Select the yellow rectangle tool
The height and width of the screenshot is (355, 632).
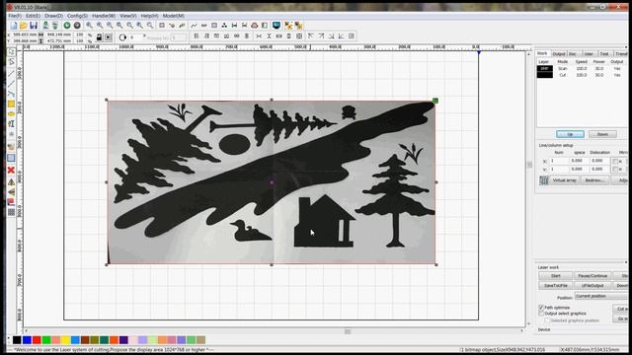click(x=11, y=104)
